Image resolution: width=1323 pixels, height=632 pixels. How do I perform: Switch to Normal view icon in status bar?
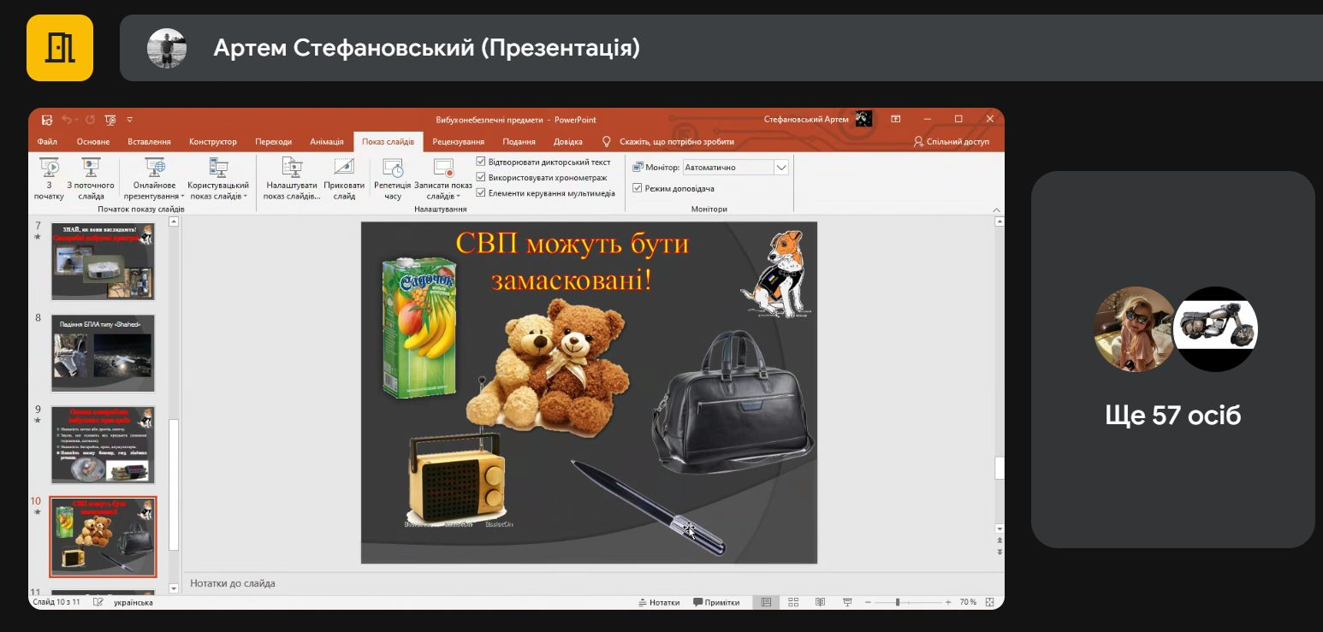(766, 602)
